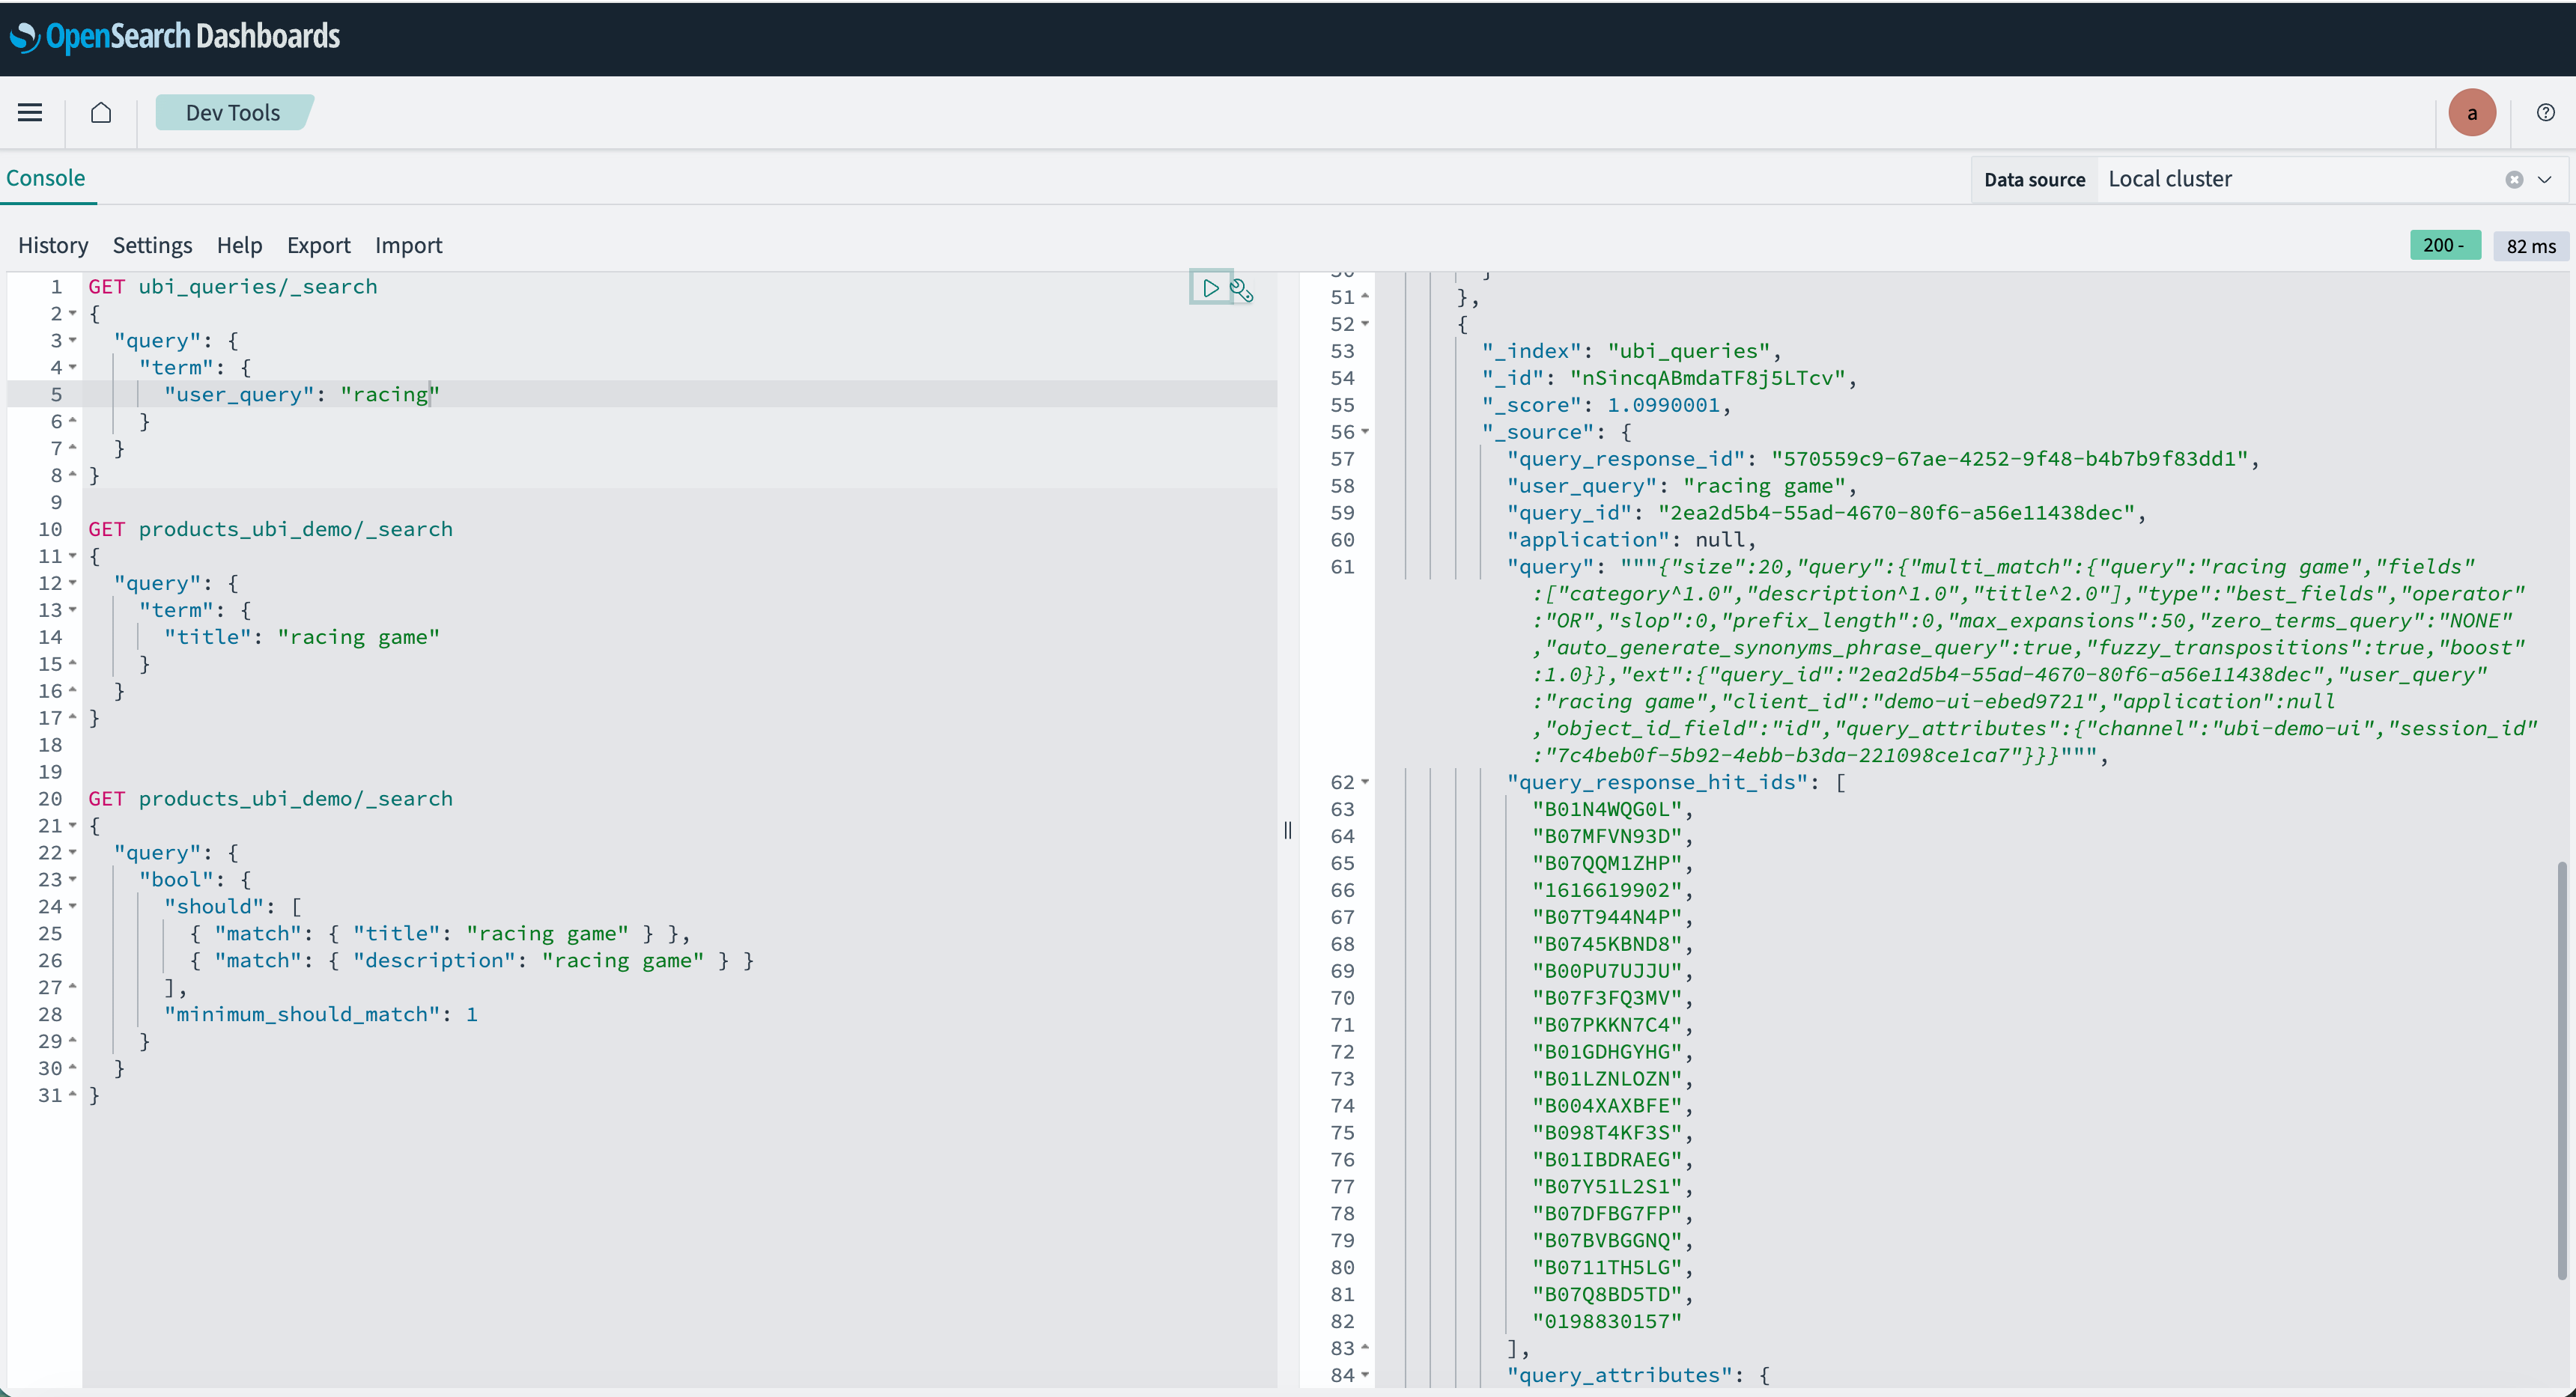Clear the Local cluster data source selection
2576x1397 pixels.
[x=2514, y=180]
